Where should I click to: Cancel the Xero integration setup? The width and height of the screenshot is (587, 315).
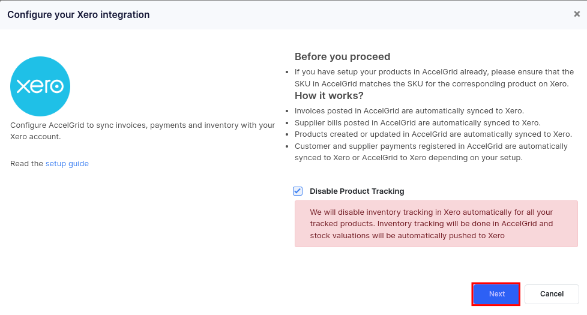[x=551, y=294]
